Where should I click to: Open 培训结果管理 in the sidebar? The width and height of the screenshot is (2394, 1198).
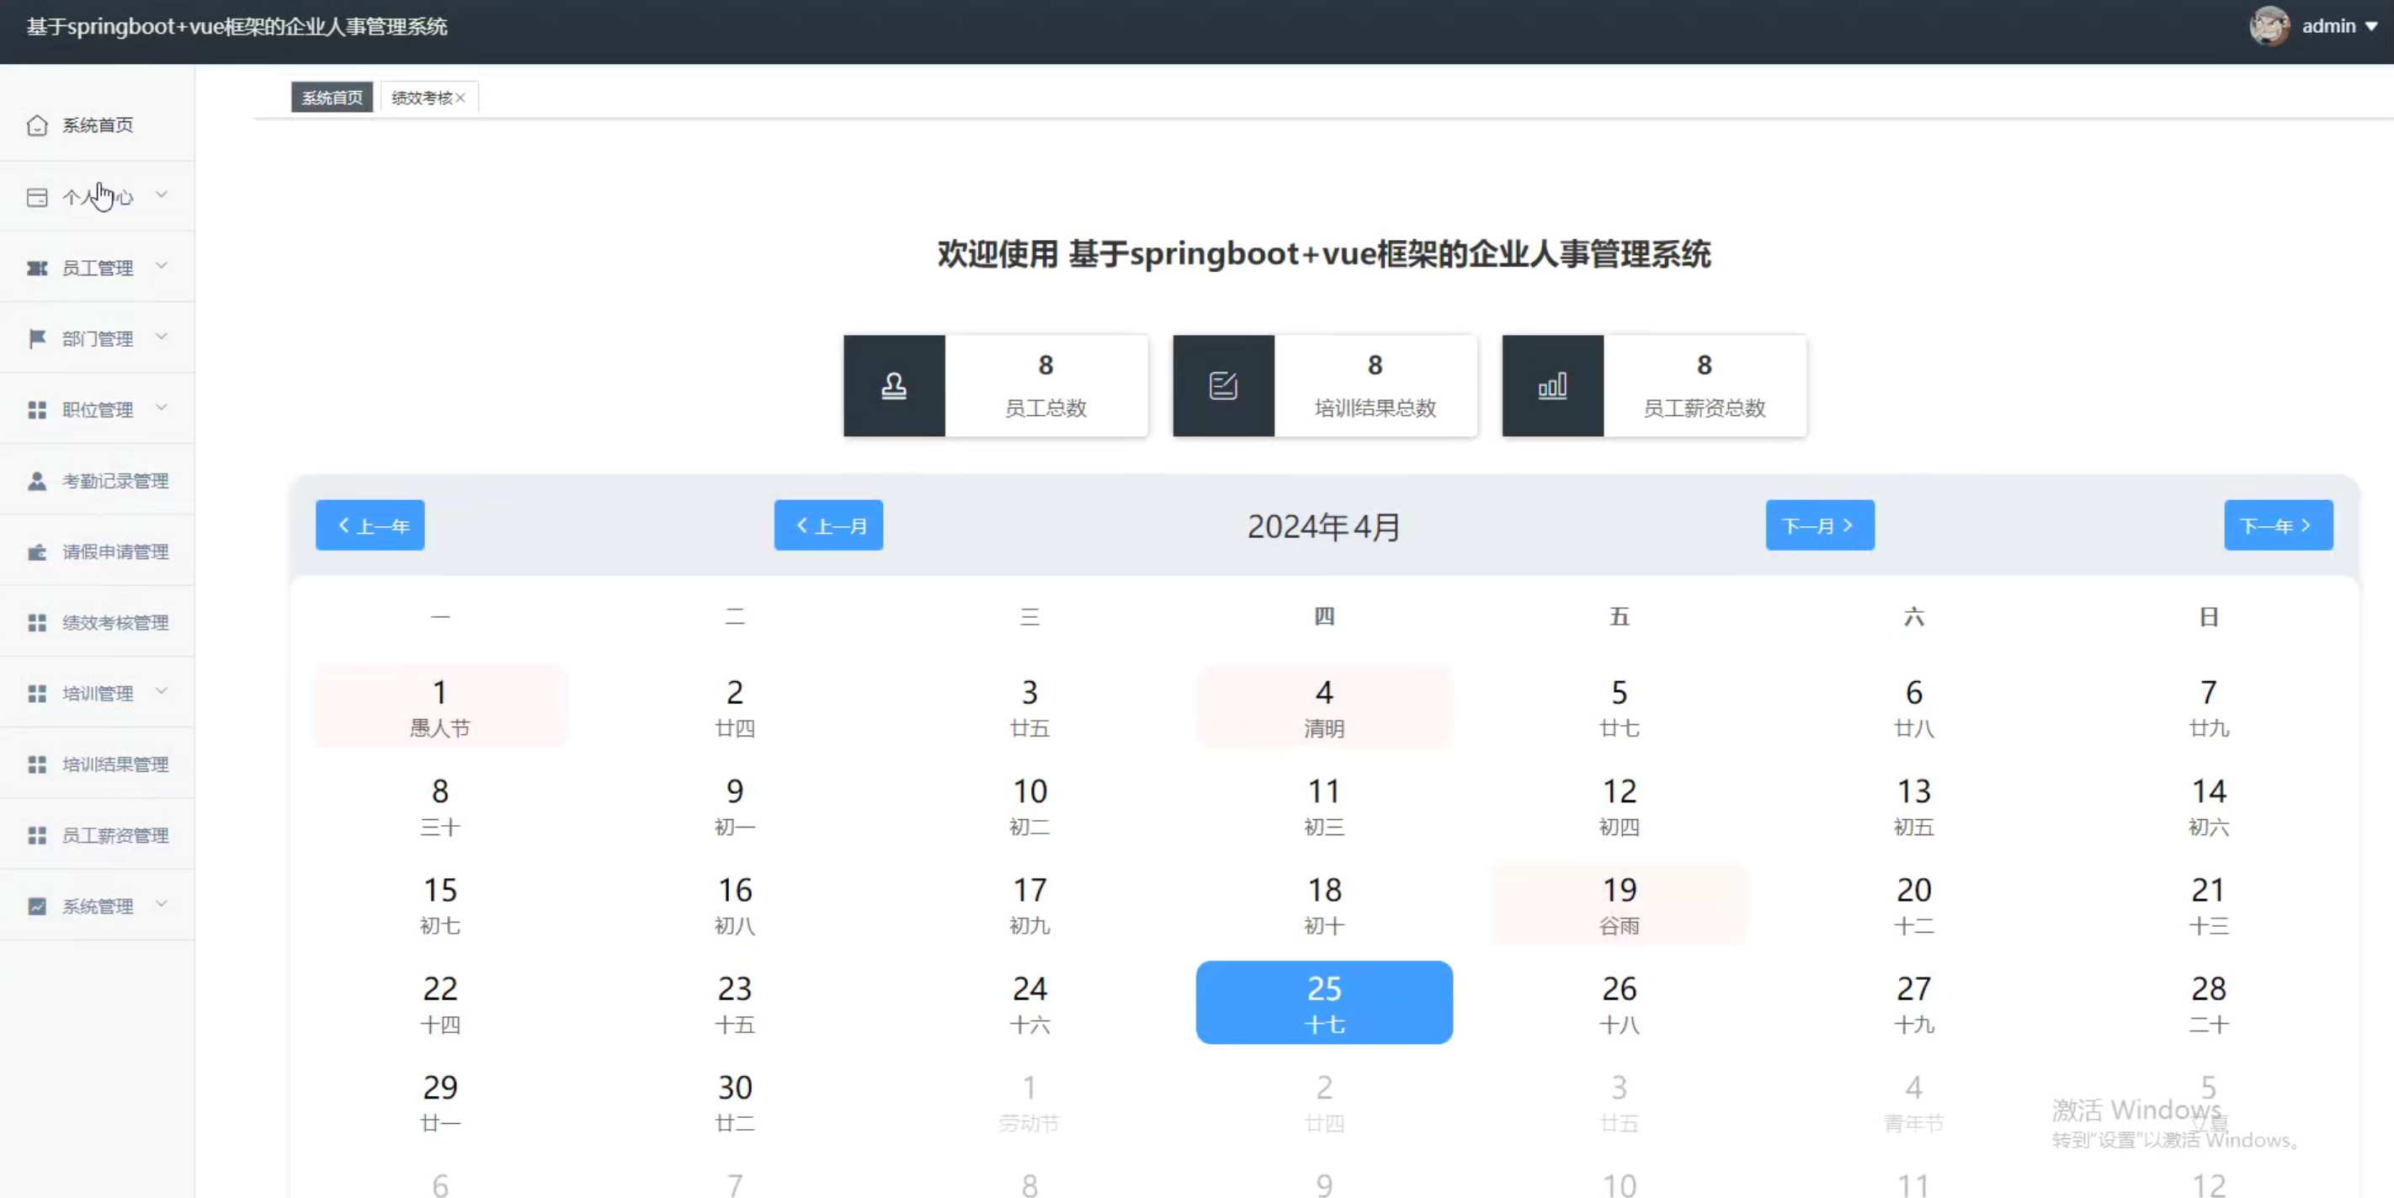[x=98, y=765]
